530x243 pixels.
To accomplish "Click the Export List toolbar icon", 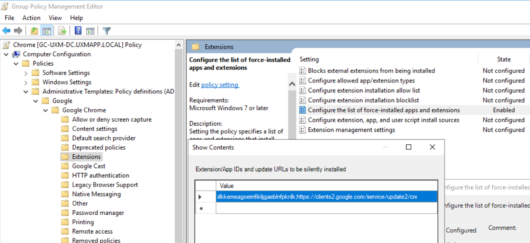I will [62, 31].
